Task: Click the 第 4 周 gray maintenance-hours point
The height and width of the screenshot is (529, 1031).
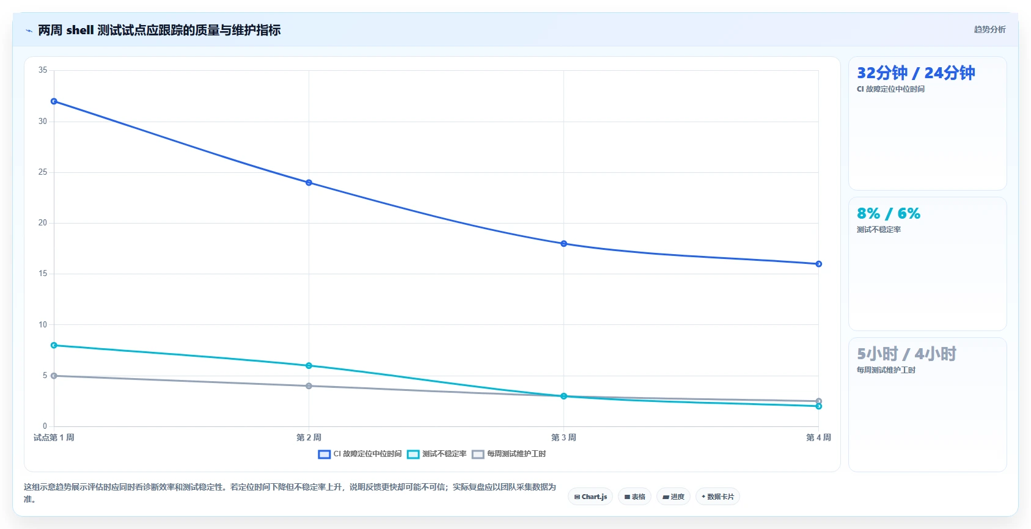Action: (818, 401)
